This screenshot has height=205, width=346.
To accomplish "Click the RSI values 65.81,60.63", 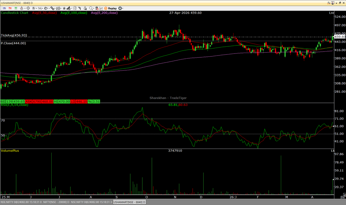I will [178, 105].
